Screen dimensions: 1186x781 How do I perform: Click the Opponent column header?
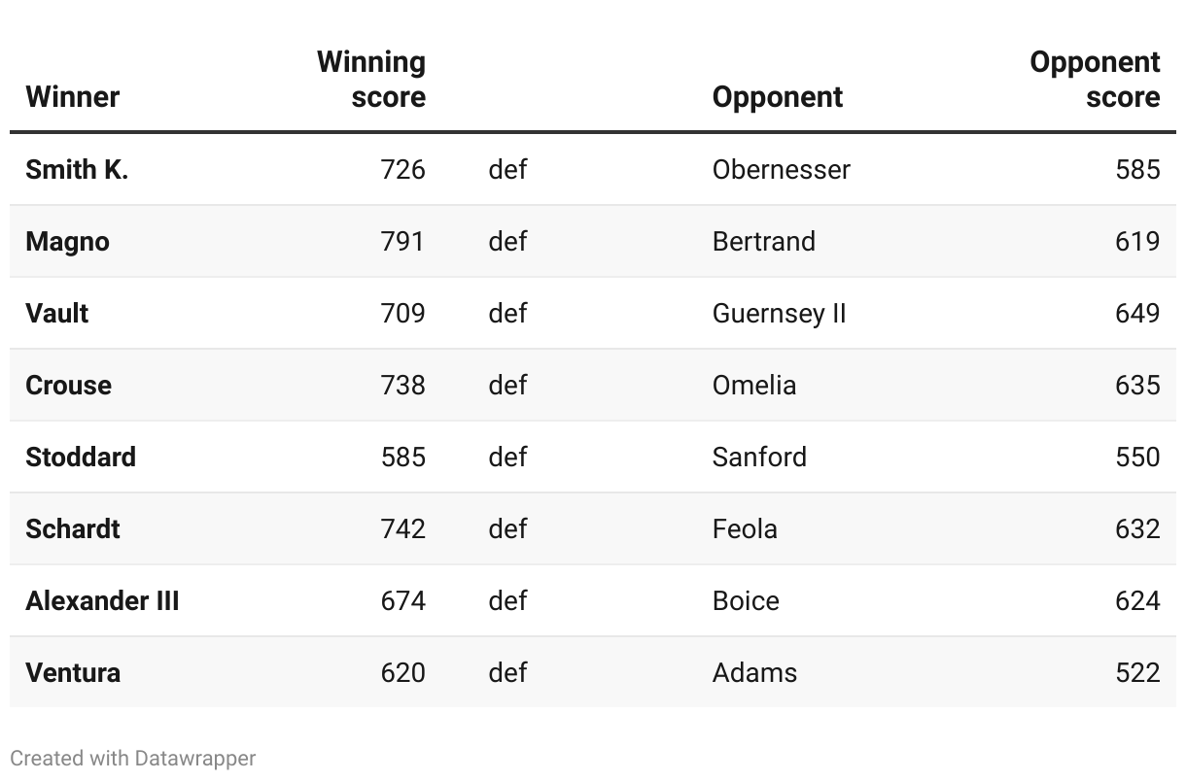point(777,97)
